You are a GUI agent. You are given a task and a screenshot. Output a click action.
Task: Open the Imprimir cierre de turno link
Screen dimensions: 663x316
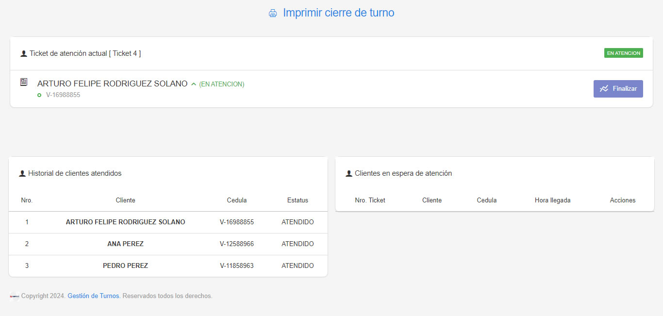(338, 13)
